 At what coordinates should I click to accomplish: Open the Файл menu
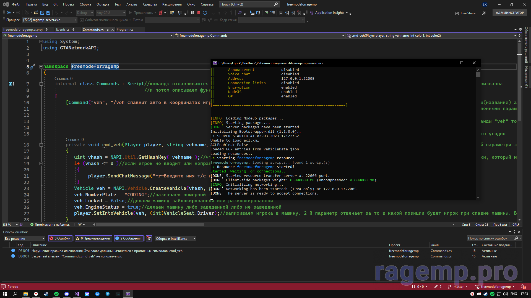tap(16, 4)
